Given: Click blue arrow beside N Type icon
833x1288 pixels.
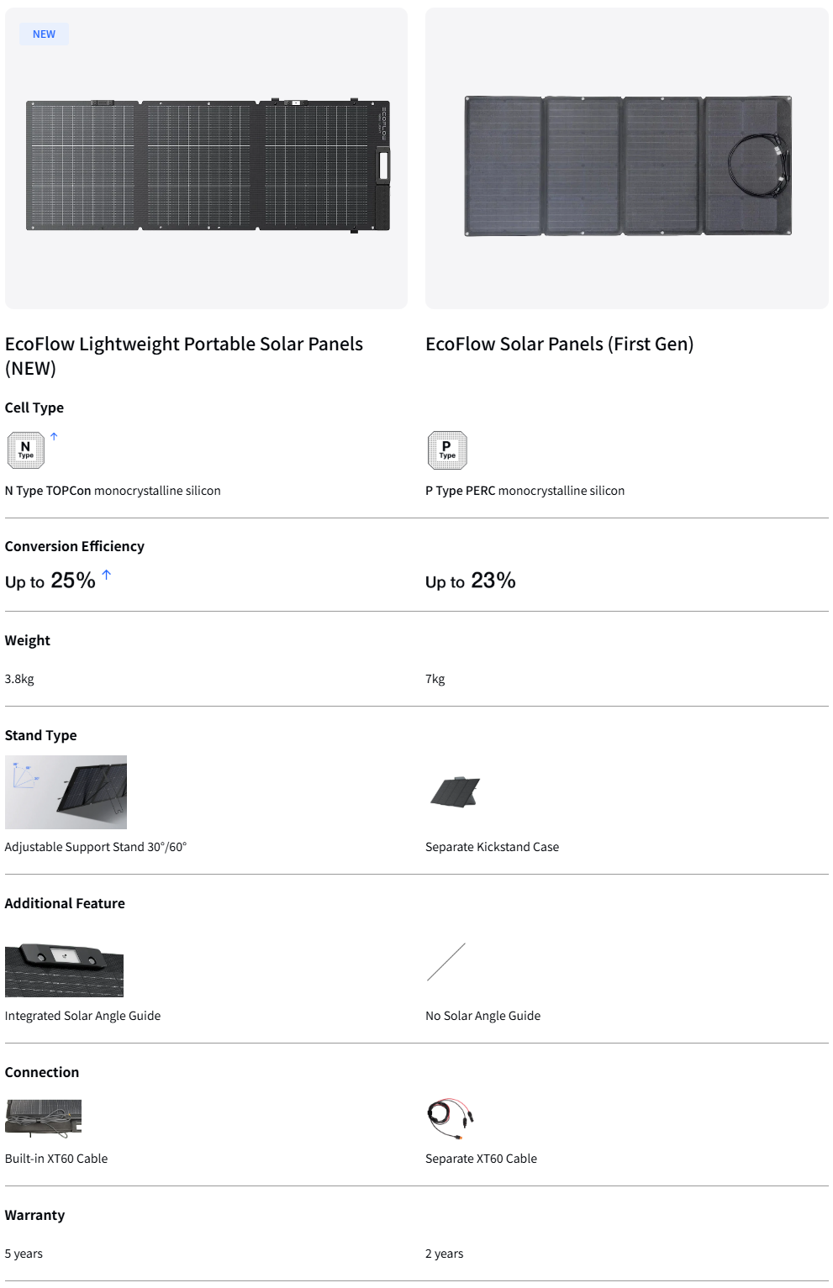Looking at the screenshot, I should [x=54, y=437].
